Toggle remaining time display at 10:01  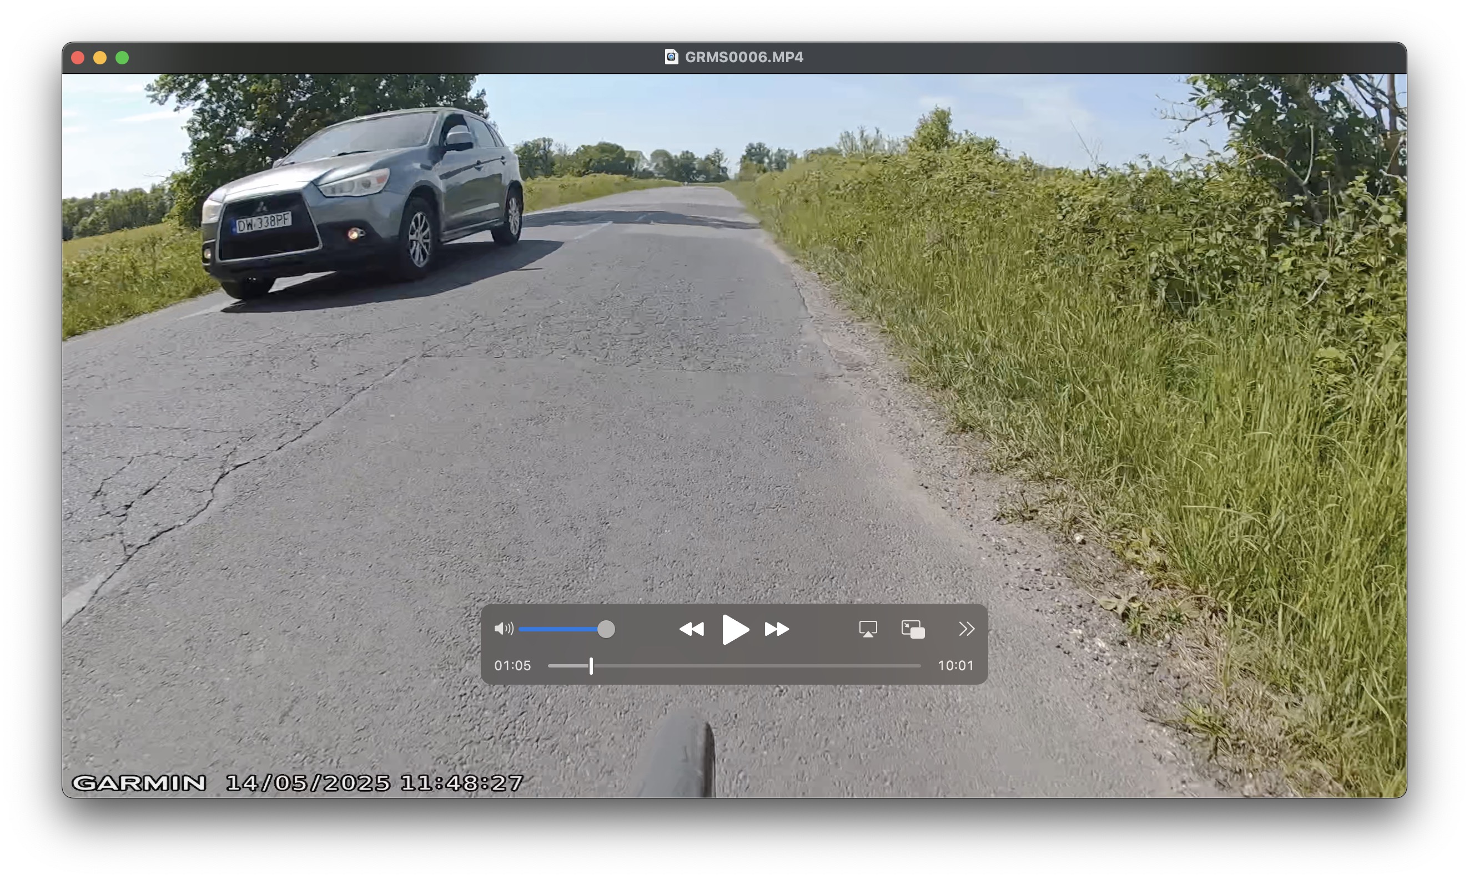point(956,666)
